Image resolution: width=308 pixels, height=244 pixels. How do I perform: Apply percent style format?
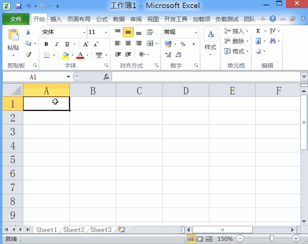(x=183, y=44)
